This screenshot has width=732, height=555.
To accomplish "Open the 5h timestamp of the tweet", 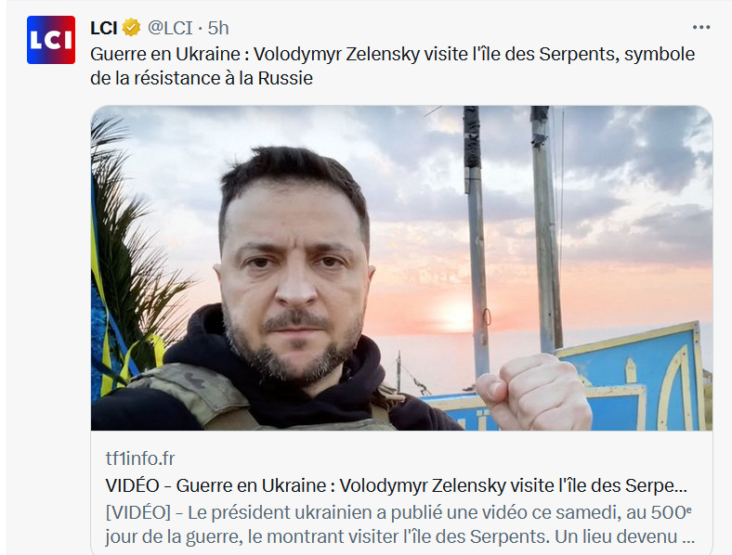I will [x=218, y=28].
